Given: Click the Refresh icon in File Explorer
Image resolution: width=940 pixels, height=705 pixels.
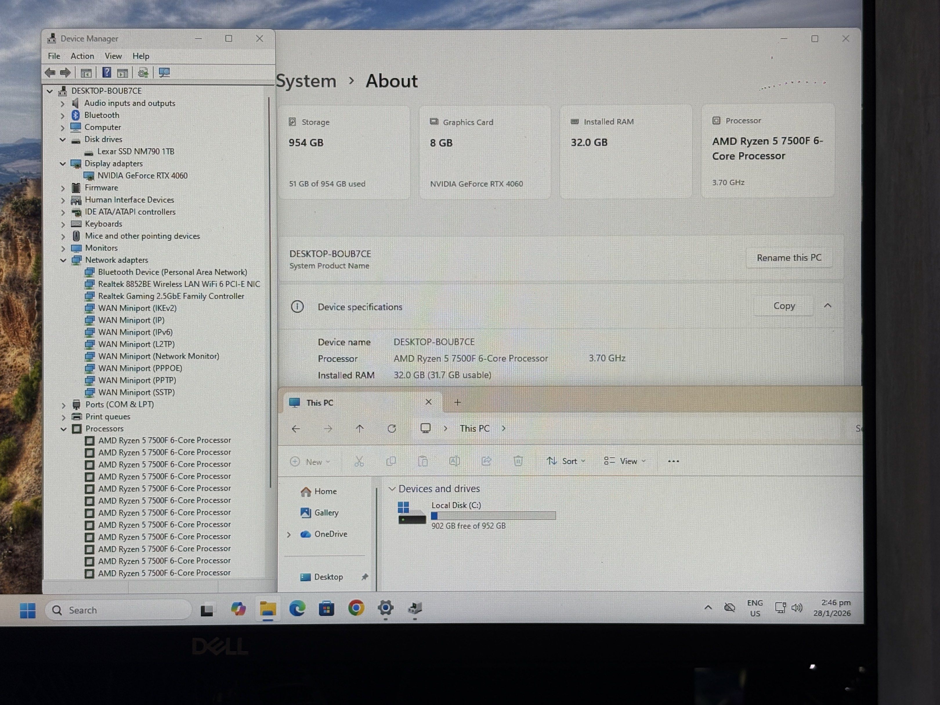Looking at the screenshot, I should coord(392,428).
